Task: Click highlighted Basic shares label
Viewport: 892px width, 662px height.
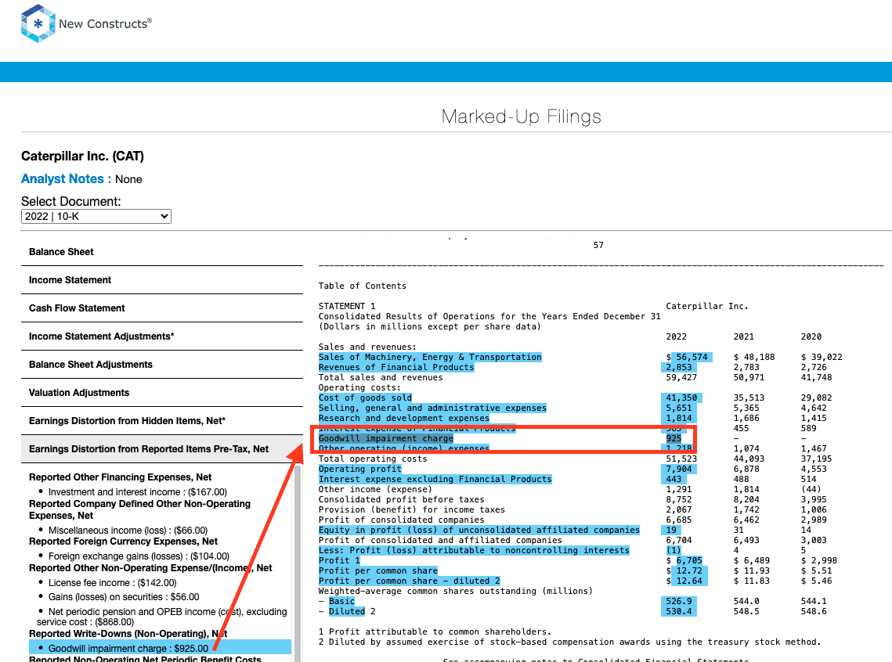Action: tap(341, 601)
